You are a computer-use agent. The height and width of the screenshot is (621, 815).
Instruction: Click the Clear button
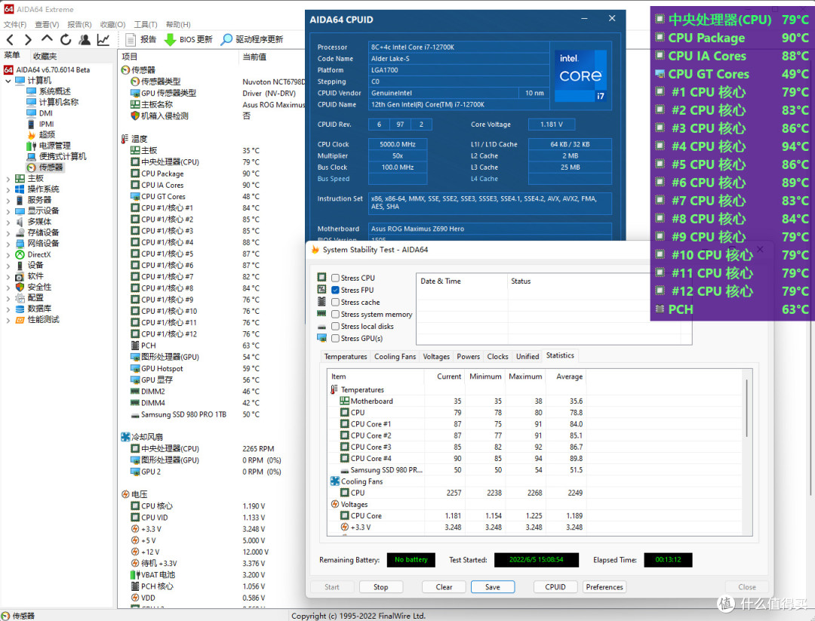pyautogui.click(x=444, y=587)
